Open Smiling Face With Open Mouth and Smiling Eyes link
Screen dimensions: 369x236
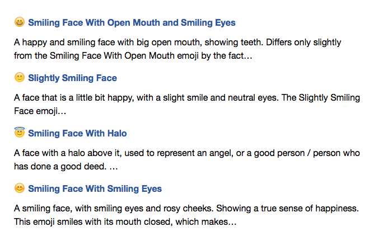[x=132, y=22]
